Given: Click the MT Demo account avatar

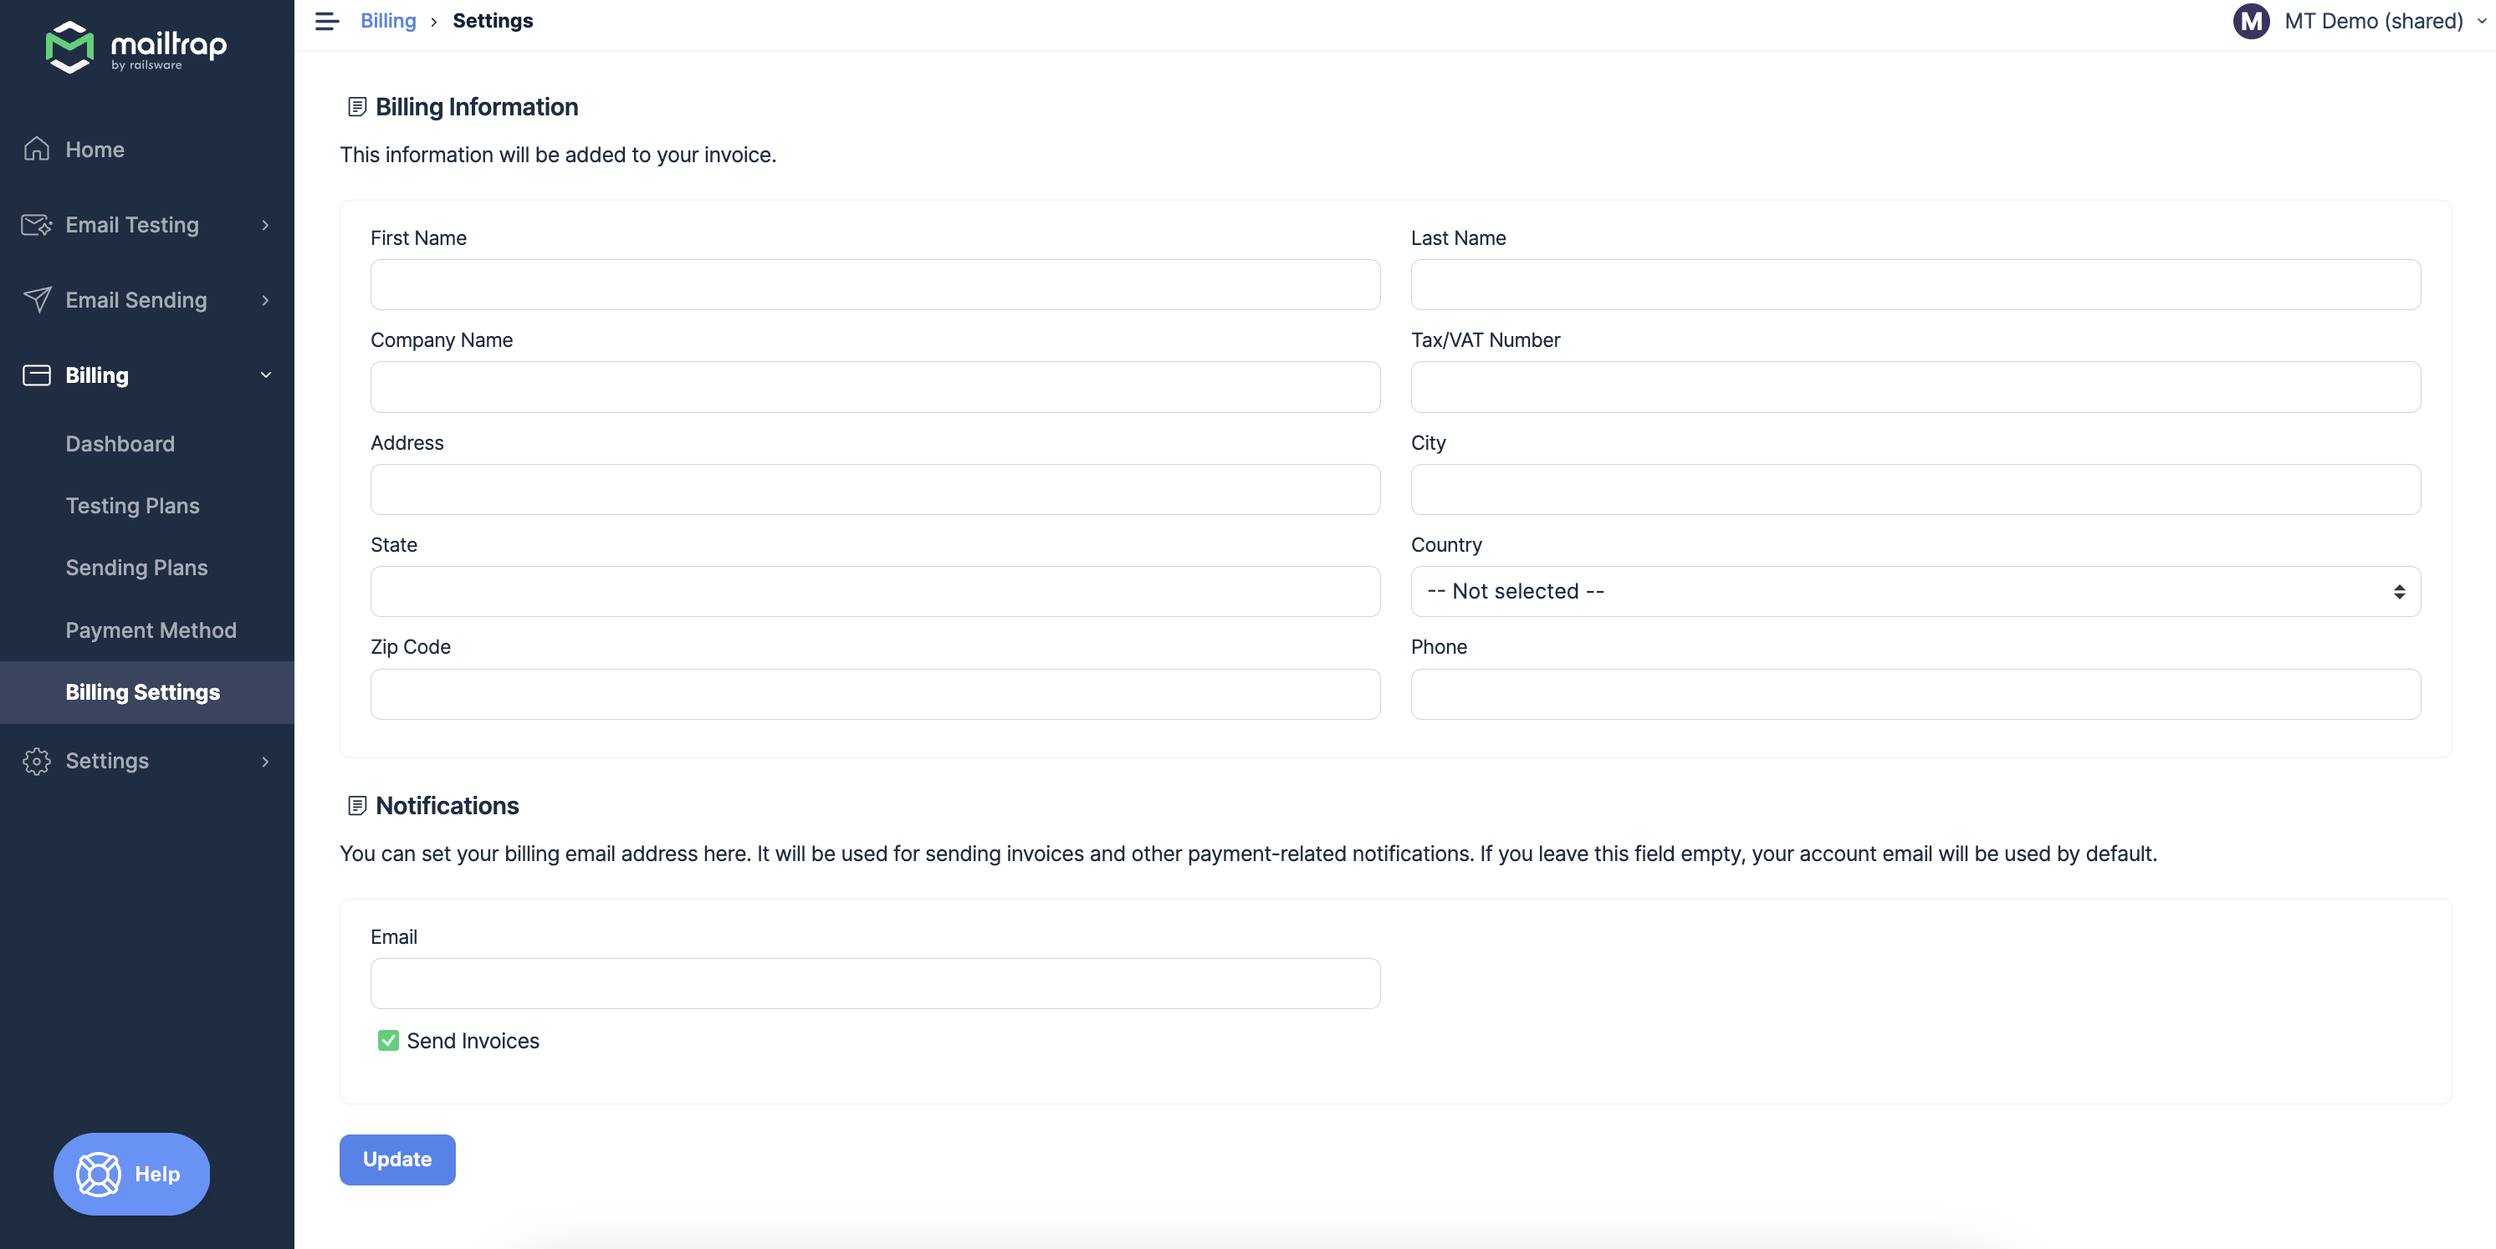Looking at the screenshot, I should 2251,21.
